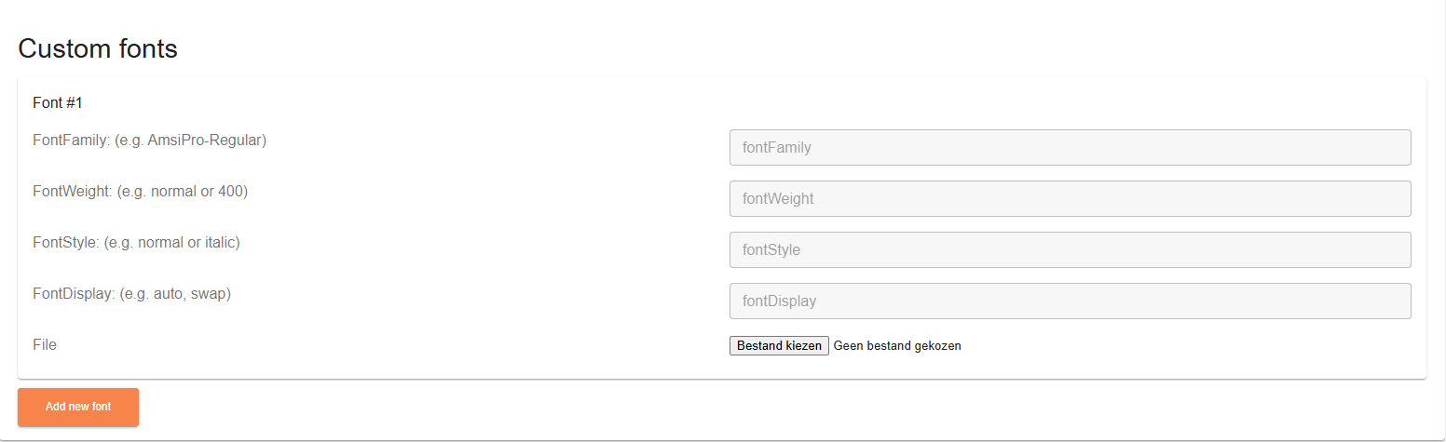Click the fontFamily text field
Screen dimensions: 1446x442
(1070, 147)
